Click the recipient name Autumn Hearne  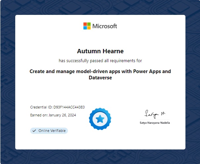(100, 51)
